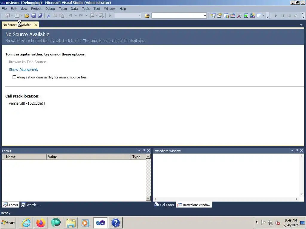The height and width of the screenshot is (229, 306).
Task: Open the Tools menu
Action: 86,9
